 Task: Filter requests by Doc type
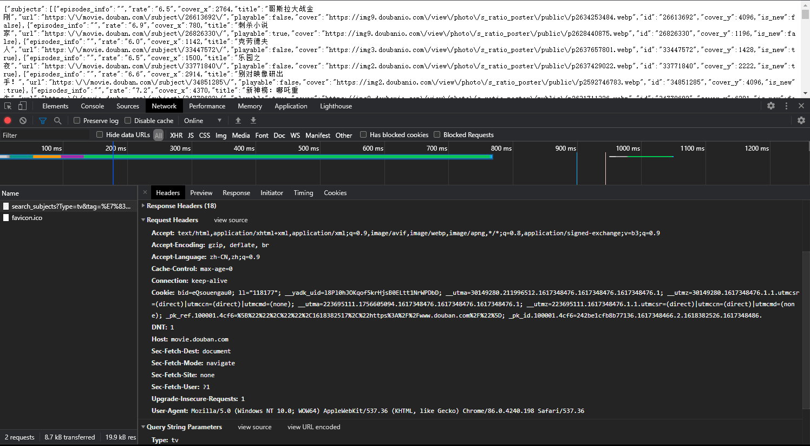point(279,135)
